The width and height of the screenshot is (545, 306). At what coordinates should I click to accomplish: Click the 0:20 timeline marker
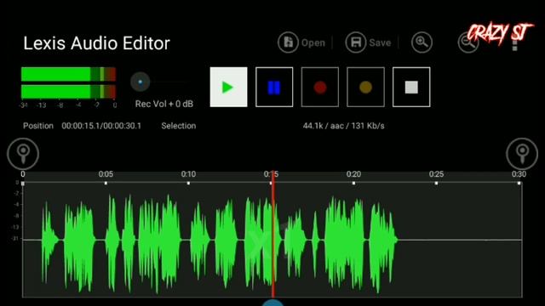pyautogui.click(x=353, y=174)
